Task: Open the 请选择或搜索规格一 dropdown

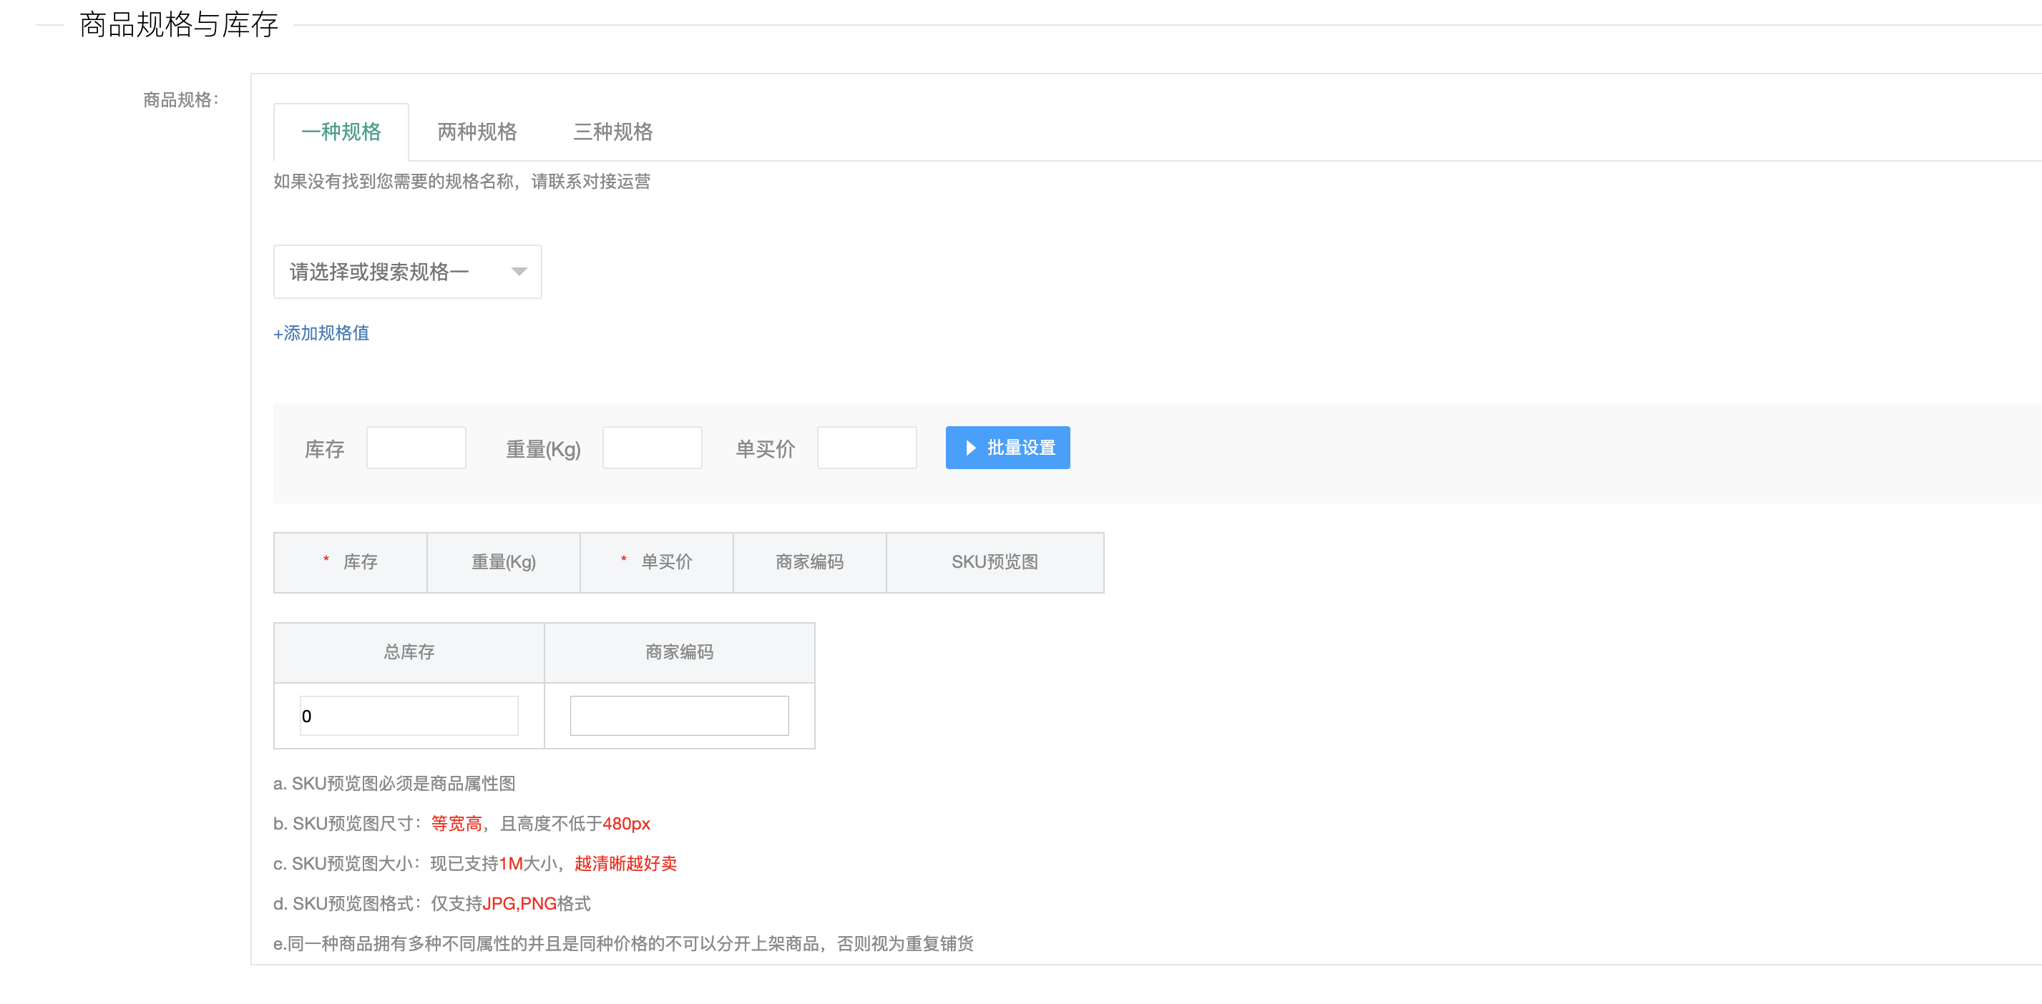Action: point(407,272)
